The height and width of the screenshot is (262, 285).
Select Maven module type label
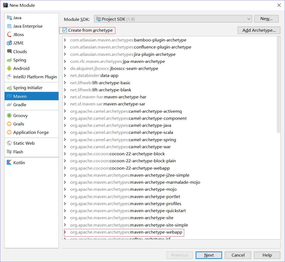(x=20, y=96)
